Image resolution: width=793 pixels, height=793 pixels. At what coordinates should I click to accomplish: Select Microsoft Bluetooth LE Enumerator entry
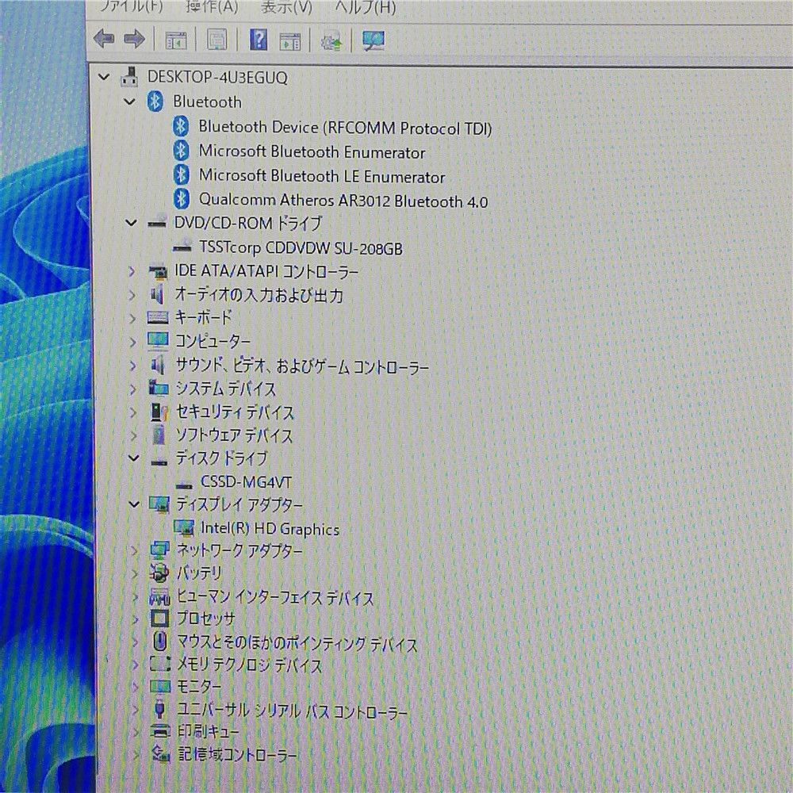(322, 176)
